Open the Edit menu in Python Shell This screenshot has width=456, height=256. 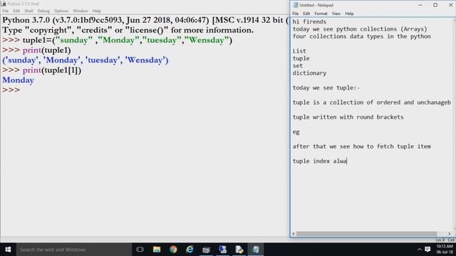(x=16, y=11)
